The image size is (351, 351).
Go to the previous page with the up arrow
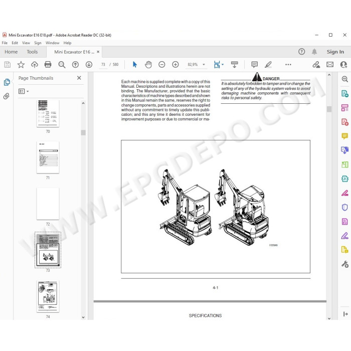point(75,65)
